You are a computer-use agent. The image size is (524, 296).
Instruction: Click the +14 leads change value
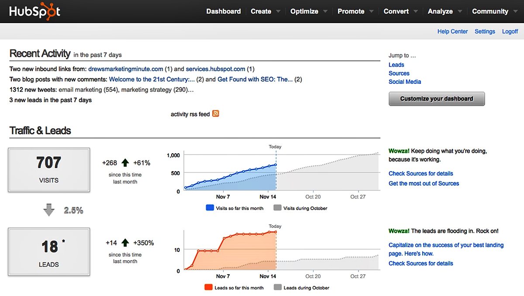pos(111,243)
